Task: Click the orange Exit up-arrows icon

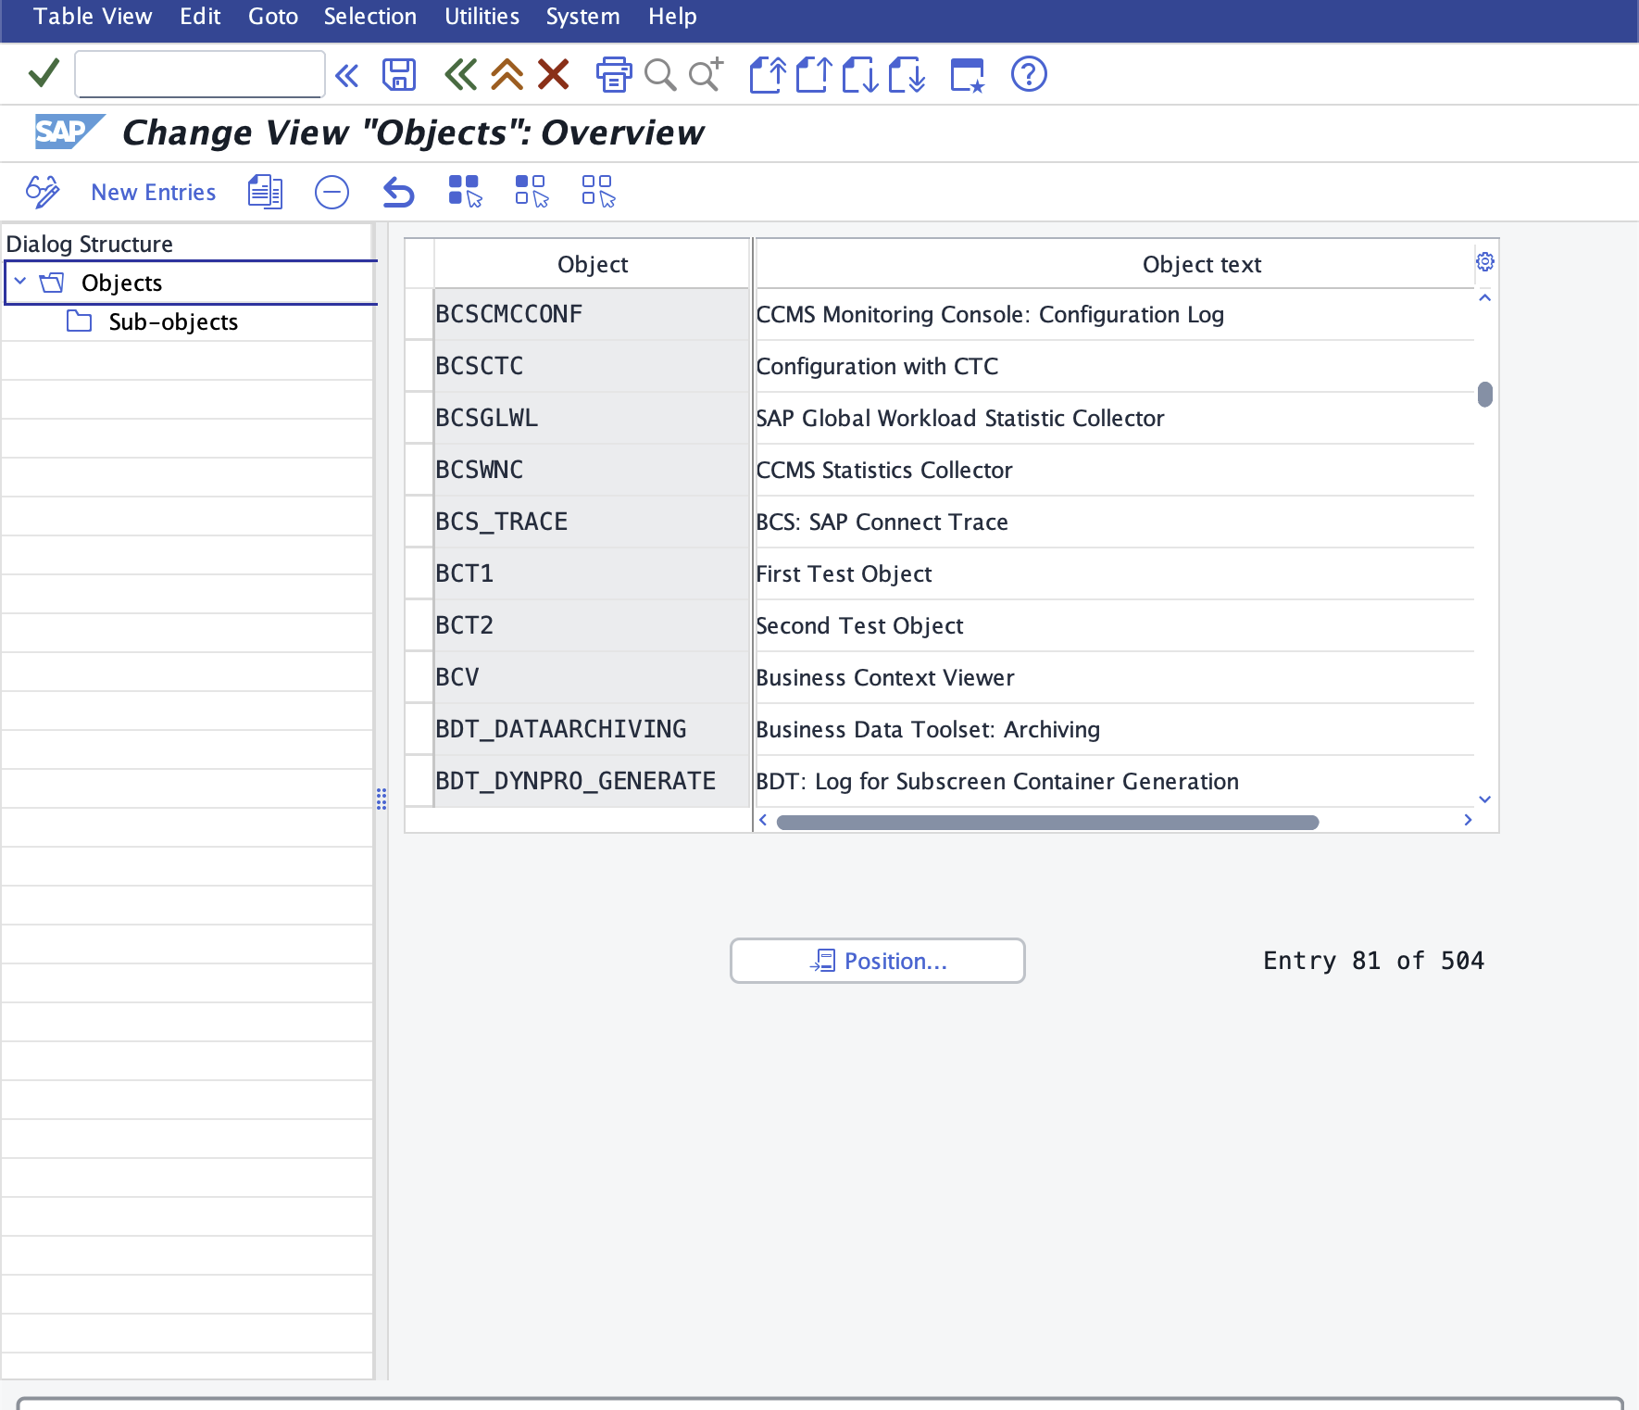Action: (x=507, y=74)
